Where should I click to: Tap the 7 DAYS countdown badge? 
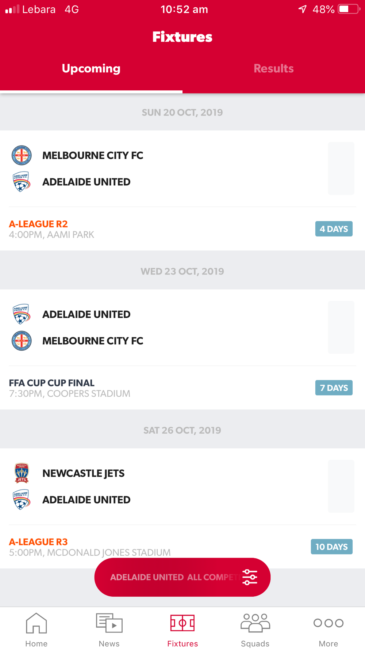[x=334, y=388]
